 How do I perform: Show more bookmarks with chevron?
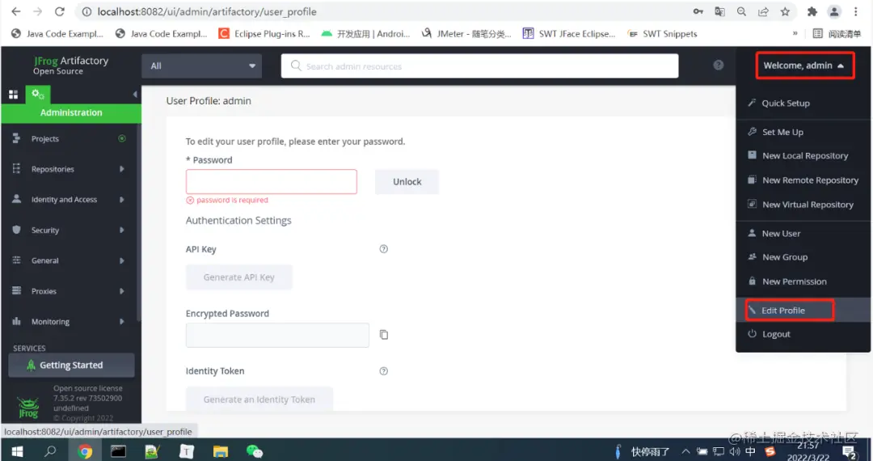tap(795, 33)
